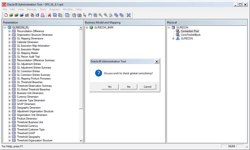Expand the Calendar Dimension table node
Viewport: 250px width, 150px height.
tap(9, 42)
